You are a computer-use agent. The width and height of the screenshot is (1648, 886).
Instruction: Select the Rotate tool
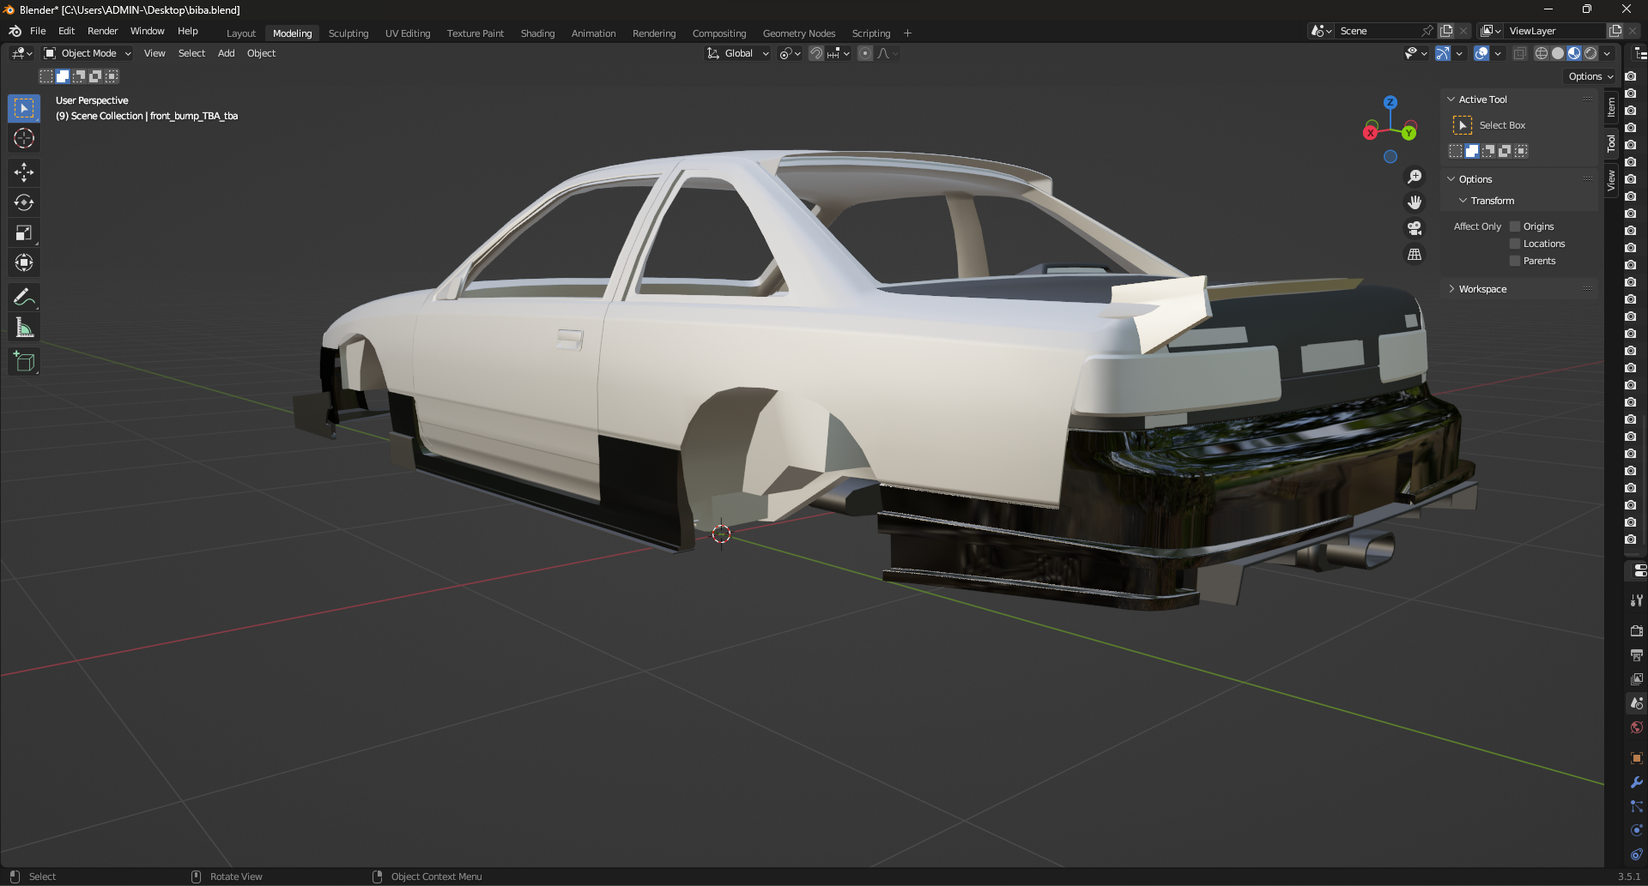[24, 202]
